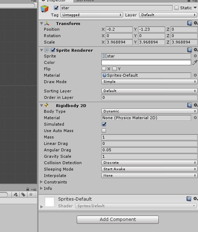Open Transform component gear settings menu

[196, 23]
